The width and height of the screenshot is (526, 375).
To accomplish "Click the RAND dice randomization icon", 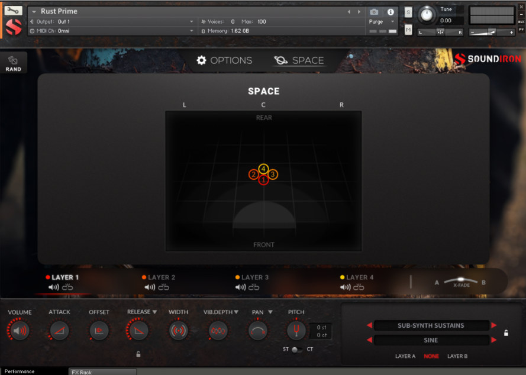I will (13, 61).
